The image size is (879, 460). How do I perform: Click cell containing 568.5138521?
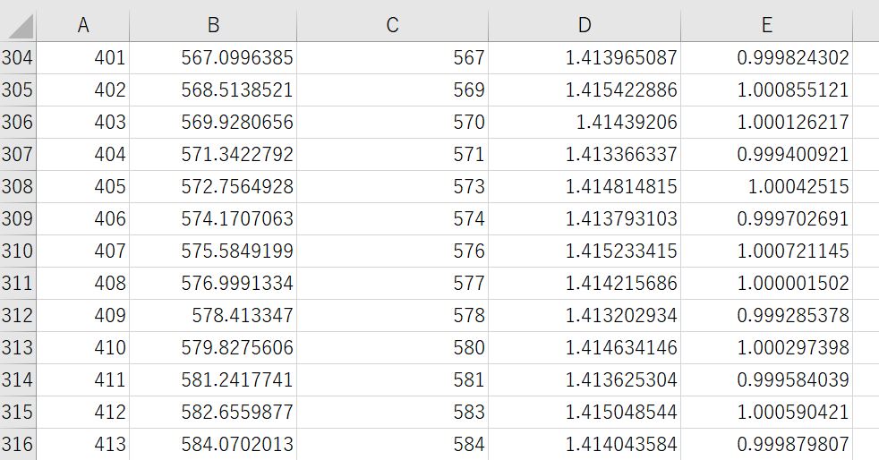pyautogui.click(x=213, y=90)
